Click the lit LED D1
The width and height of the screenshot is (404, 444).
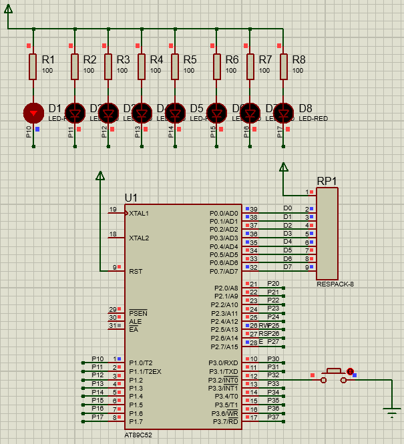tap(33, 114)
